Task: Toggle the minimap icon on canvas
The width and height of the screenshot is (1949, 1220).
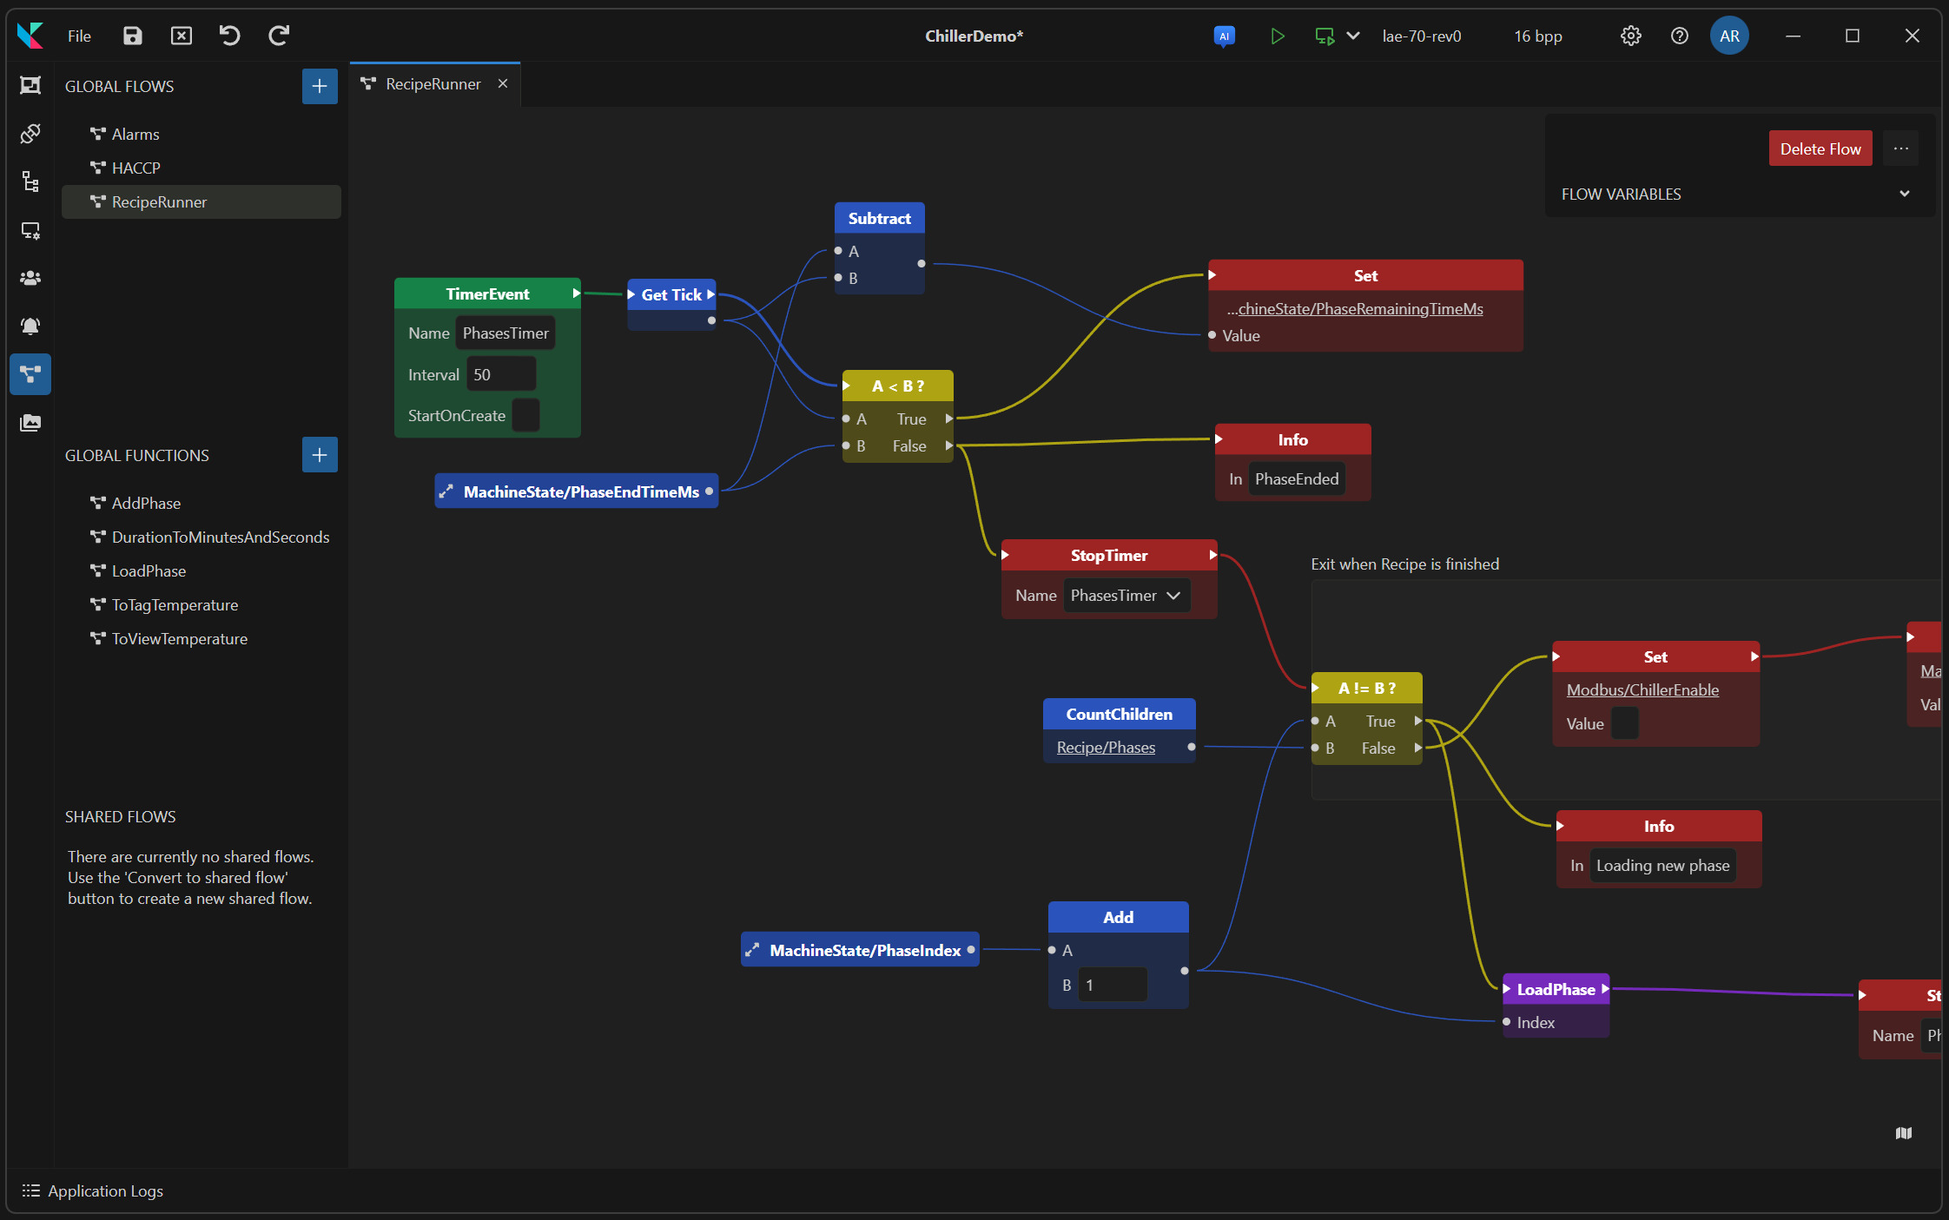Action: point(1904,1133)
